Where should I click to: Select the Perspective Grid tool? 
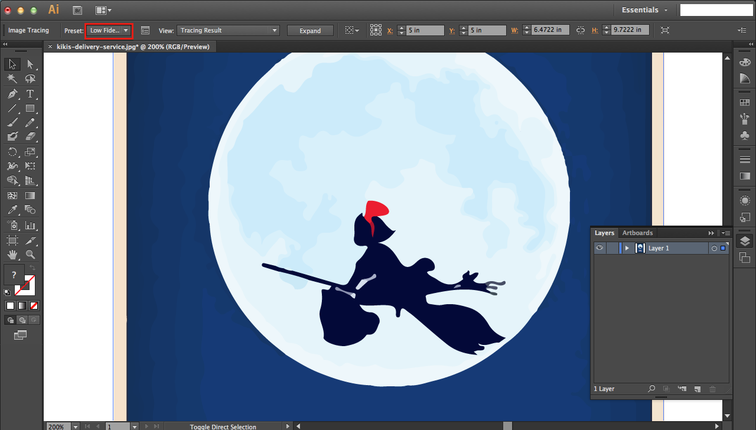pos(30,181)
